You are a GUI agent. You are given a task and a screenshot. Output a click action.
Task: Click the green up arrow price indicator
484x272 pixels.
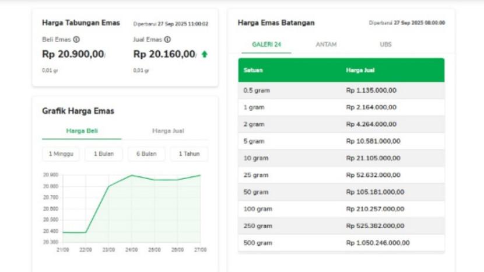pos(204,54)
